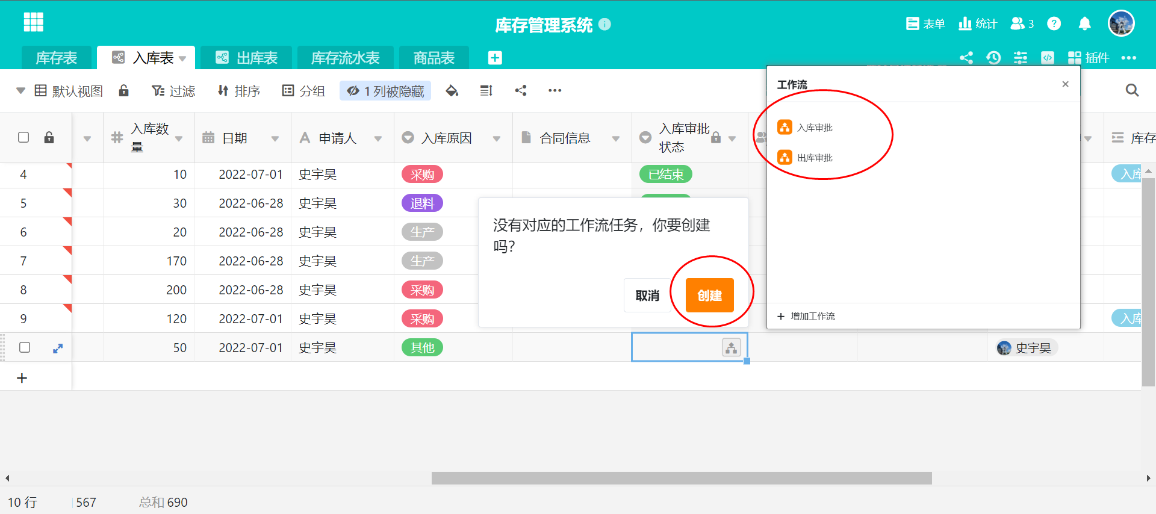Click the purple 退料 tag
Viewport: 1156px width, 514px height.
click(422, 203)
